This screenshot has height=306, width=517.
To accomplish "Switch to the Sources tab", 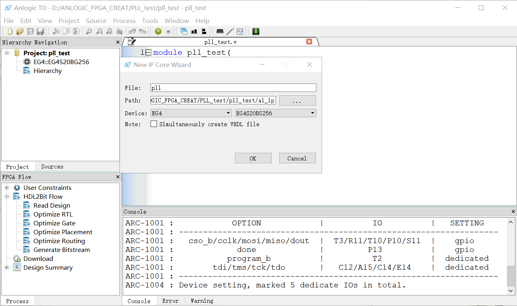I will [52, 167].
